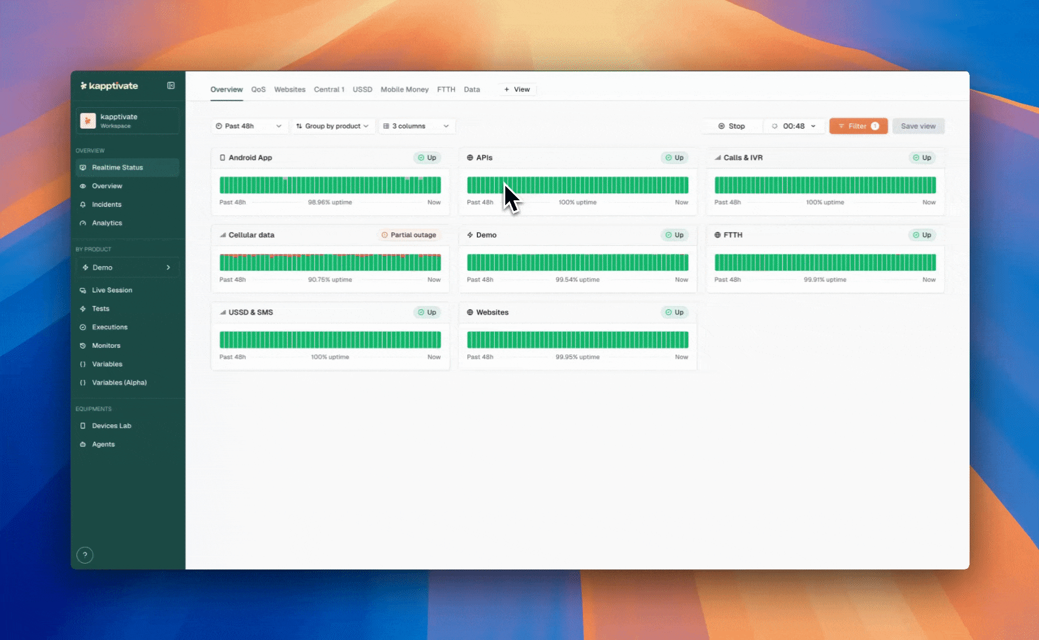Viewport: 1039px width, 640px height.
Task: Click the Up status badge on APIs
Action: [x=675, y=158]
